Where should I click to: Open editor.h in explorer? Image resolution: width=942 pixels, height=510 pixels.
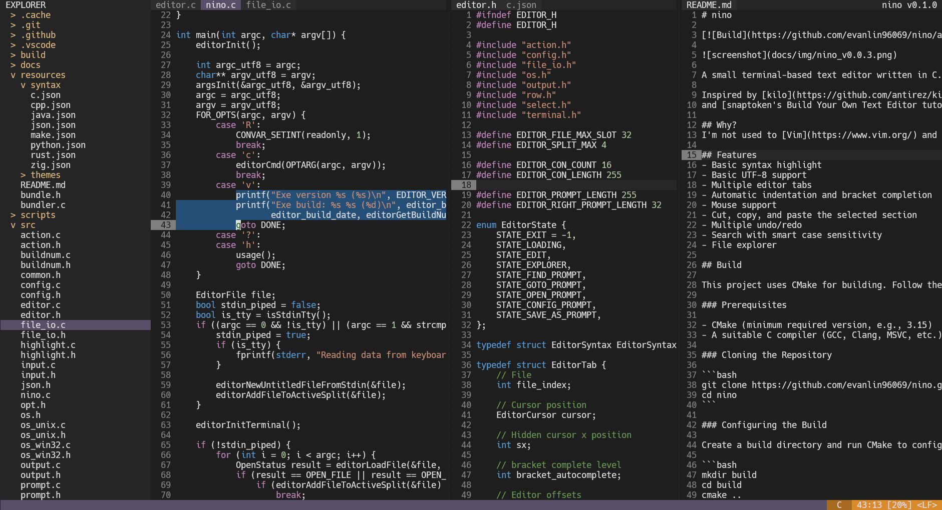pyautogui.click(x=41, y=315)
